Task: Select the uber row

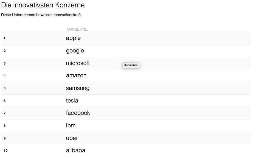Action: click(72, 138)
